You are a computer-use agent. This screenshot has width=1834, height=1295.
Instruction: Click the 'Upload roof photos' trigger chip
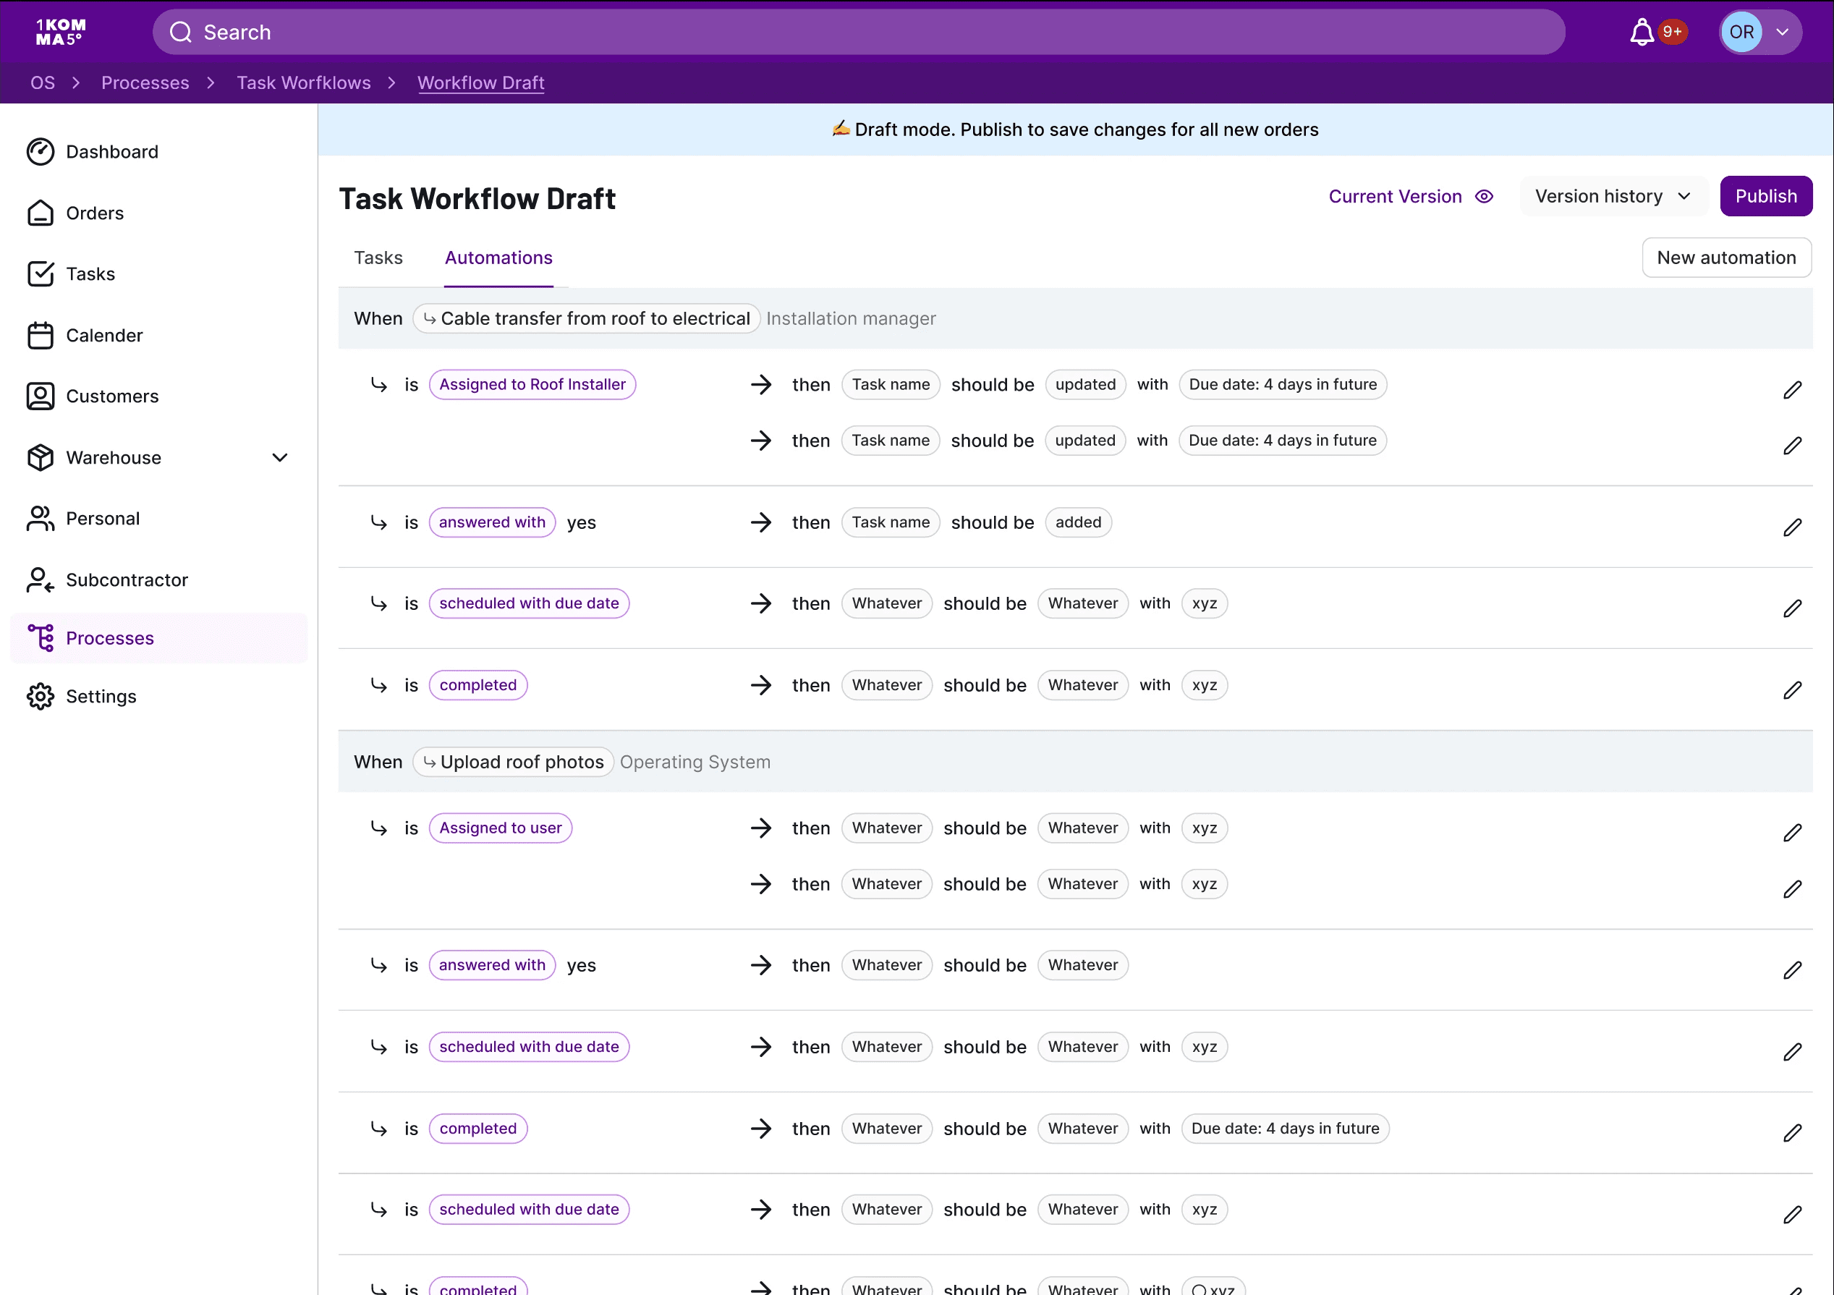[514, 762]
